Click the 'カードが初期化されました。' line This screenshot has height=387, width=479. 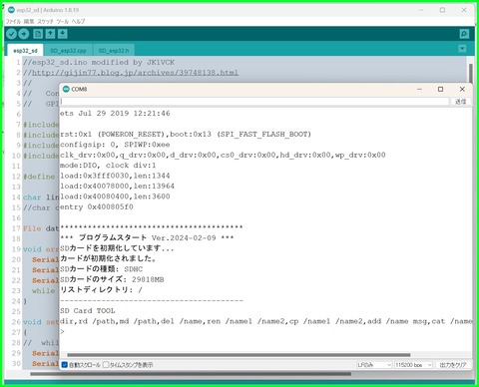108,258
